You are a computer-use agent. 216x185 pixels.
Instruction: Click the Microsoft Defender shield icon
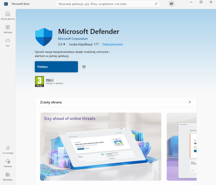(x=44, y=37)
